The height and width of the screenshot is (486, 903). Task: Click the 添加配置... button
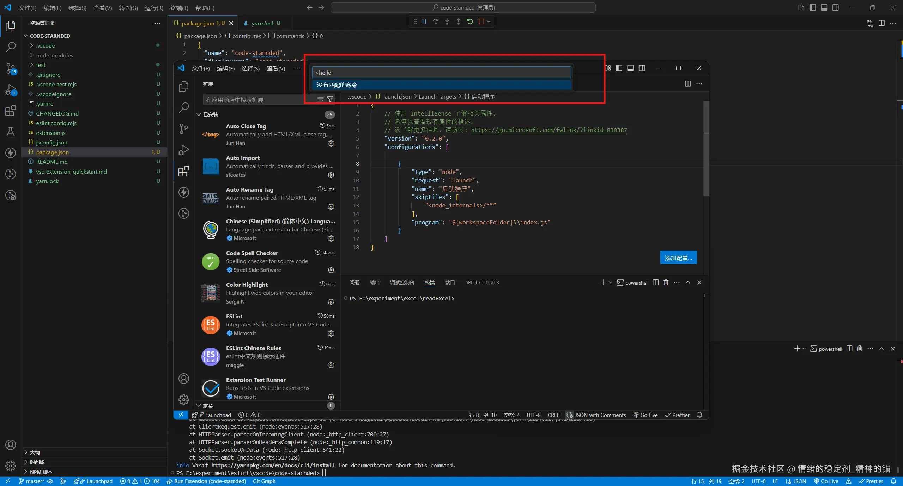click(x=678, y=258)
